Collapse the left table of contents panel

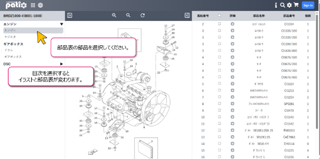(x=69, y=16)
